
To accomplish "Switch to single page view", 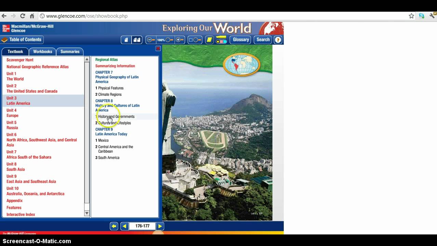I will tap(126, 40).
